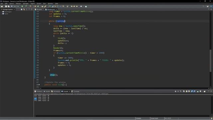Toggle Word Wrap in Console toolbar

click(x=189, y=91)
